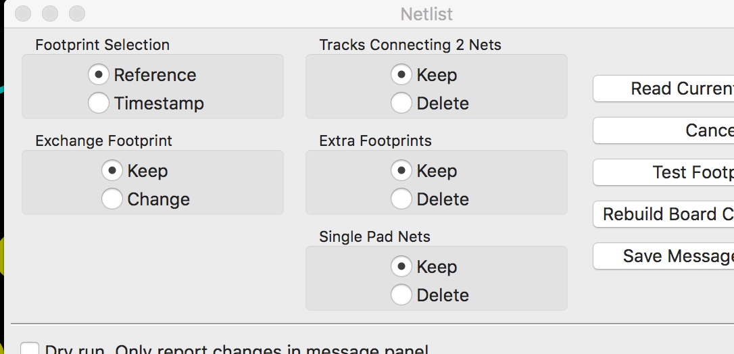734x354 pixels.
Task: Select Keep under Single Pad Nets
Action: [x=401, y=267]
